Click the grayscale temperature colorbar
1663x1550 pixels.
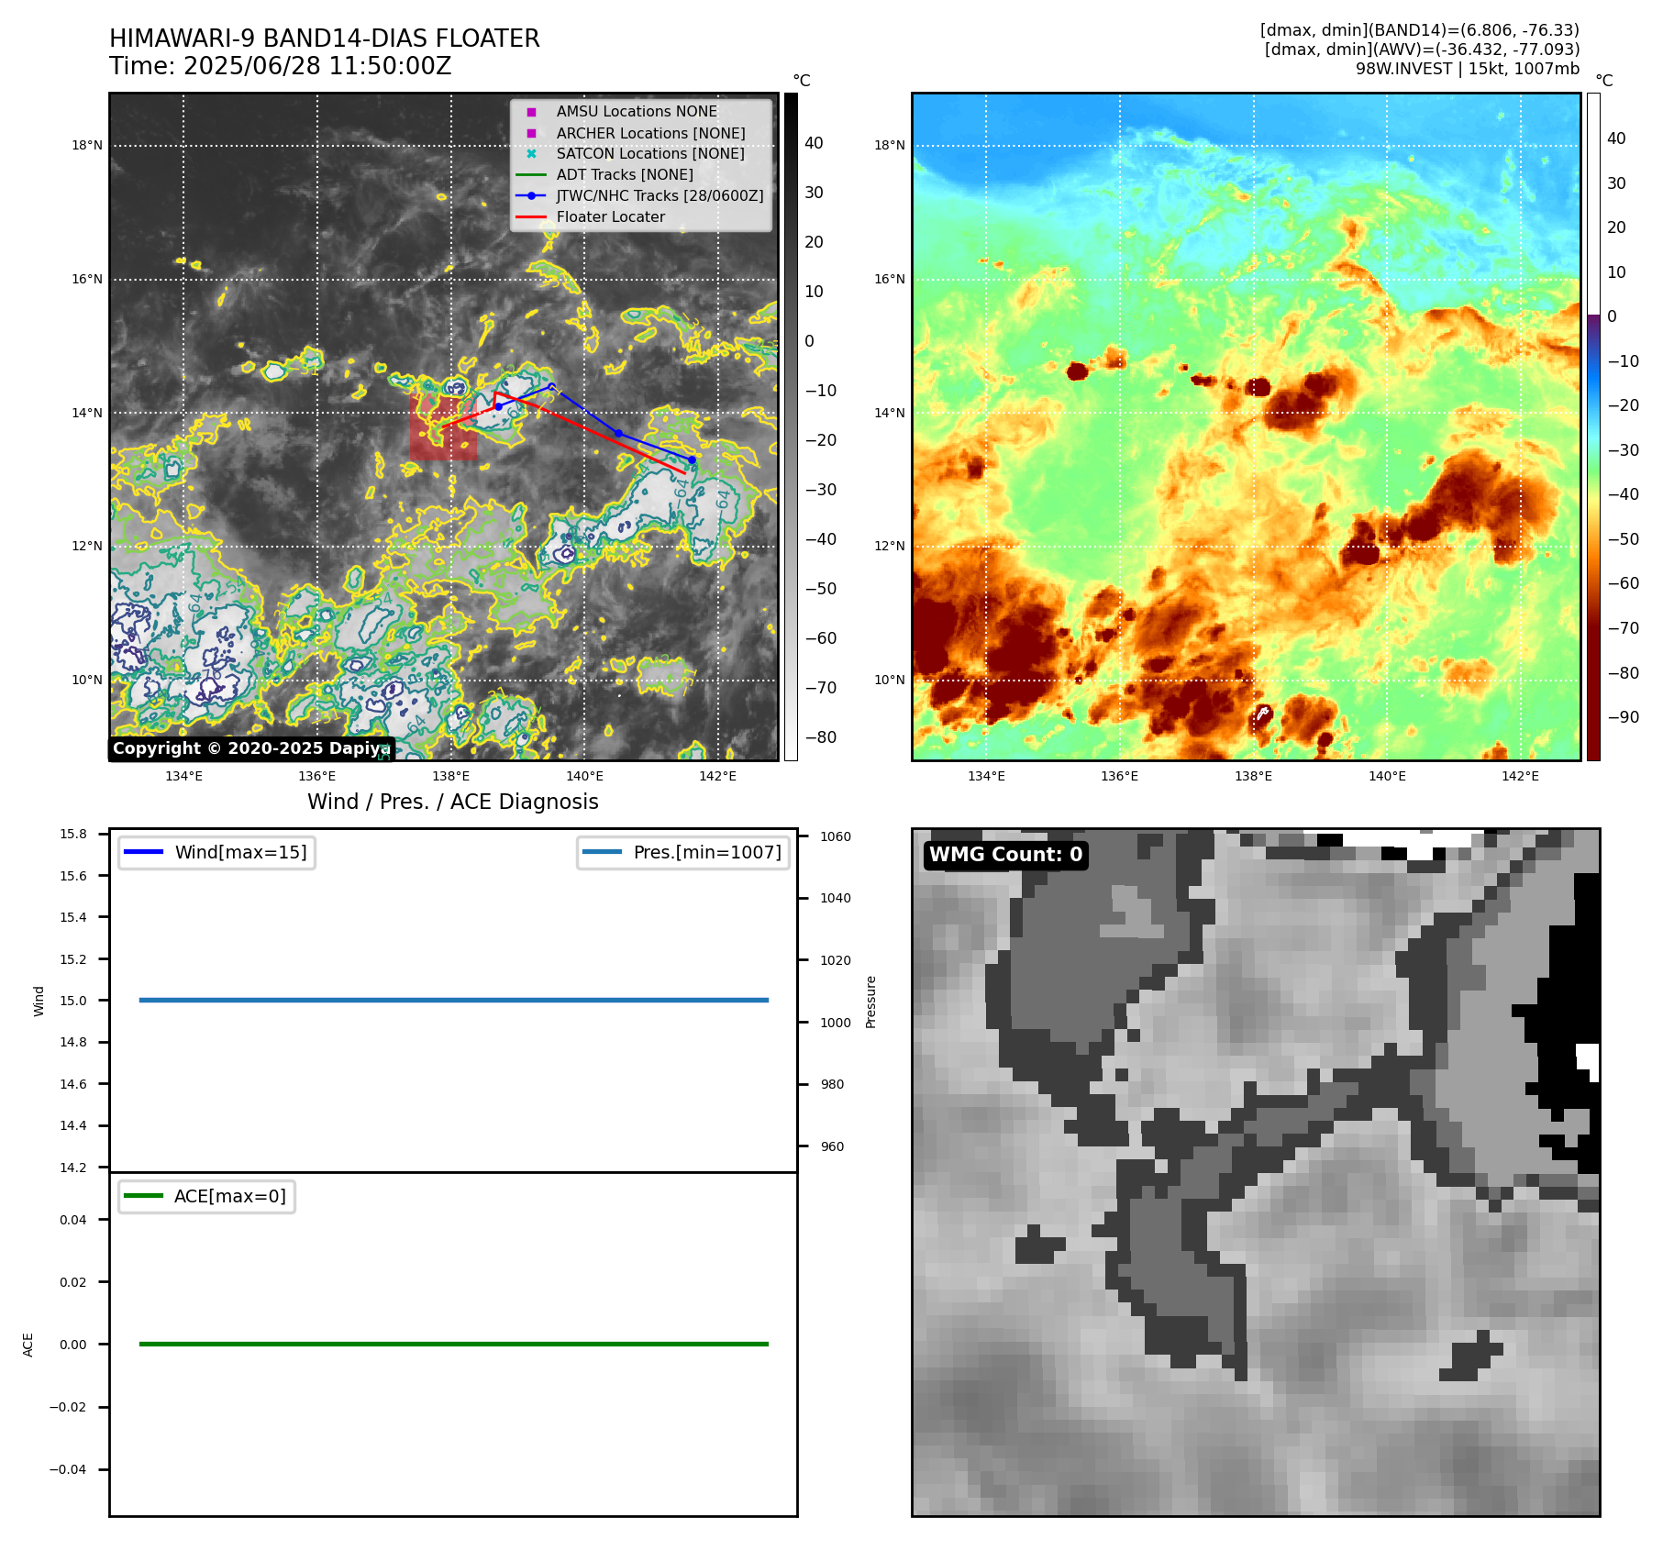791,426
